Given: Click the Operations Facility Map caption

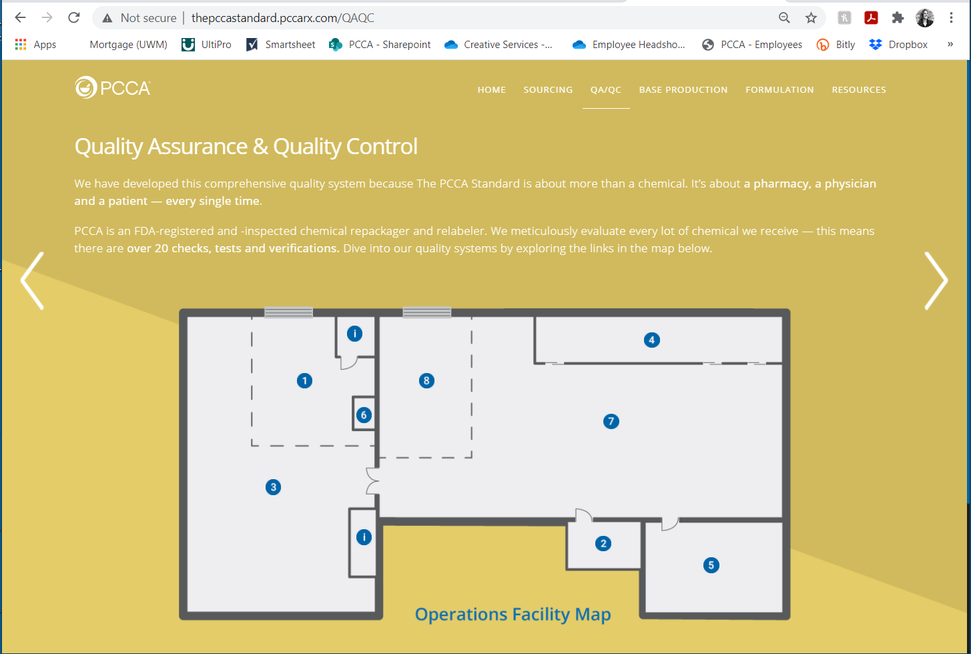Looking at the screenshot, I should tap(513, 614).
